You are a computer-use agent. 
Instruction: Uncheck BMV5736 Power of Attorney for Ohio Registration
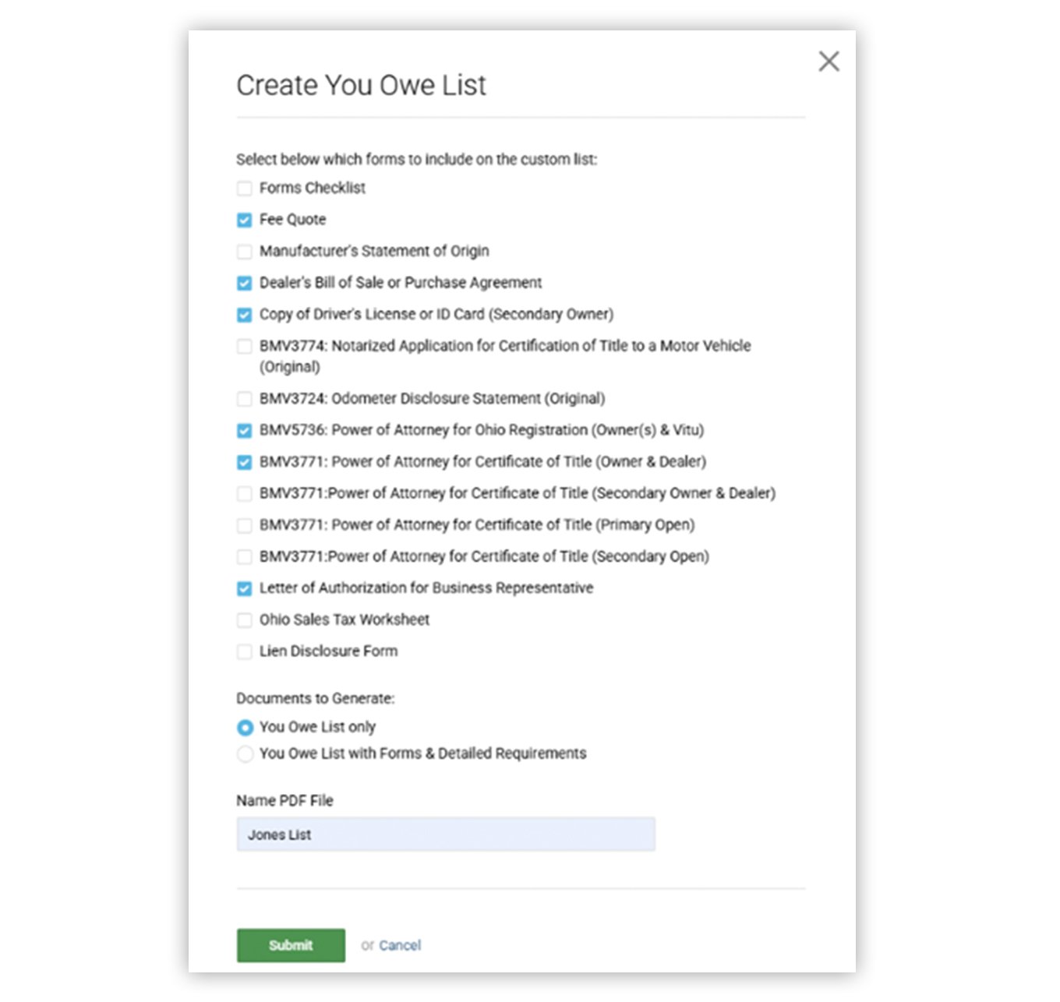[x=244, y=430]
